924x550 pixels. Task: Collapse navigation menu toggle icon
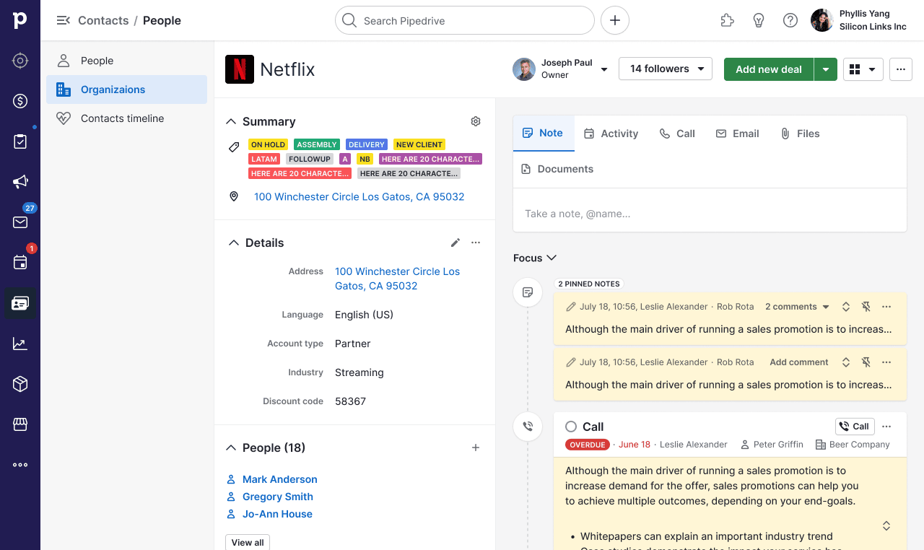coord(64,20)
